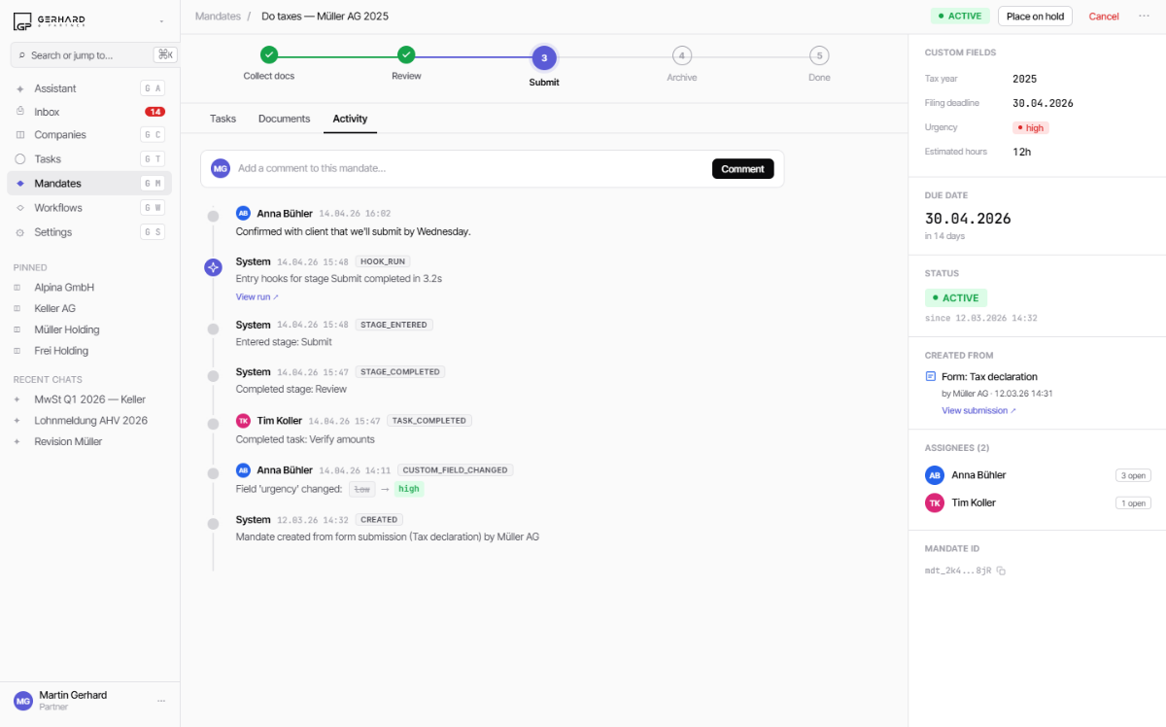
Task: Open Settings in the sidebar
Action: 89,232
